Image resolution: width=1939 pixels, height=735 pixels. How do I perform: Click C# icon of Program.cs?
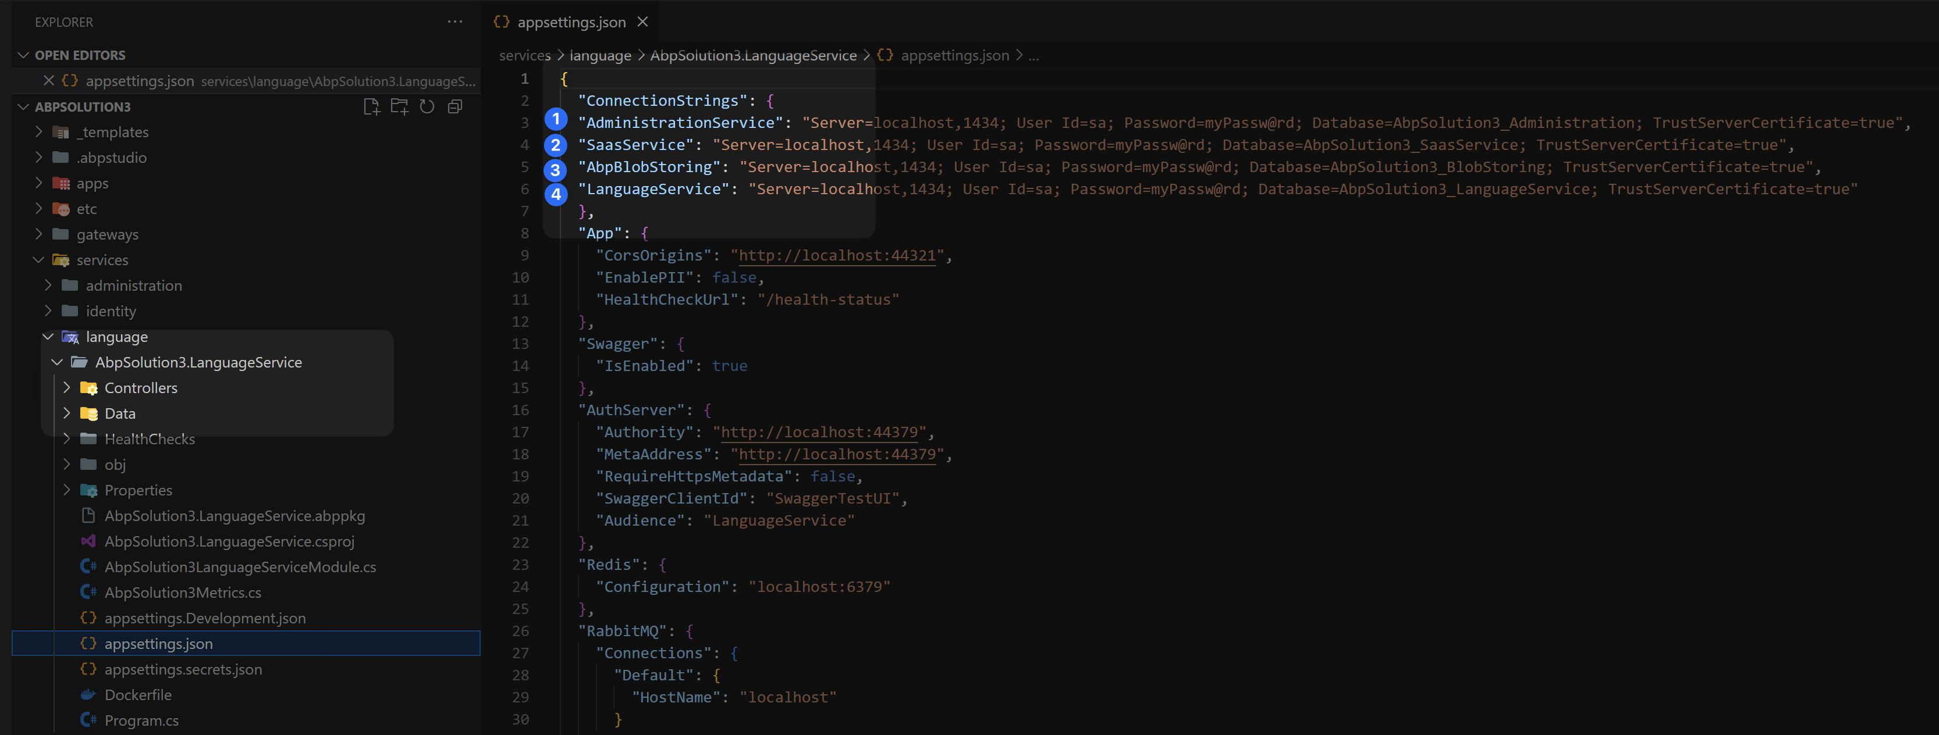(88, 720)
